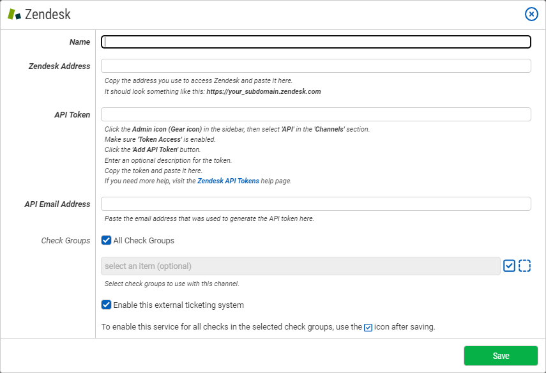Close the Zendesk dialog with the X icon

tap(531, 14)
